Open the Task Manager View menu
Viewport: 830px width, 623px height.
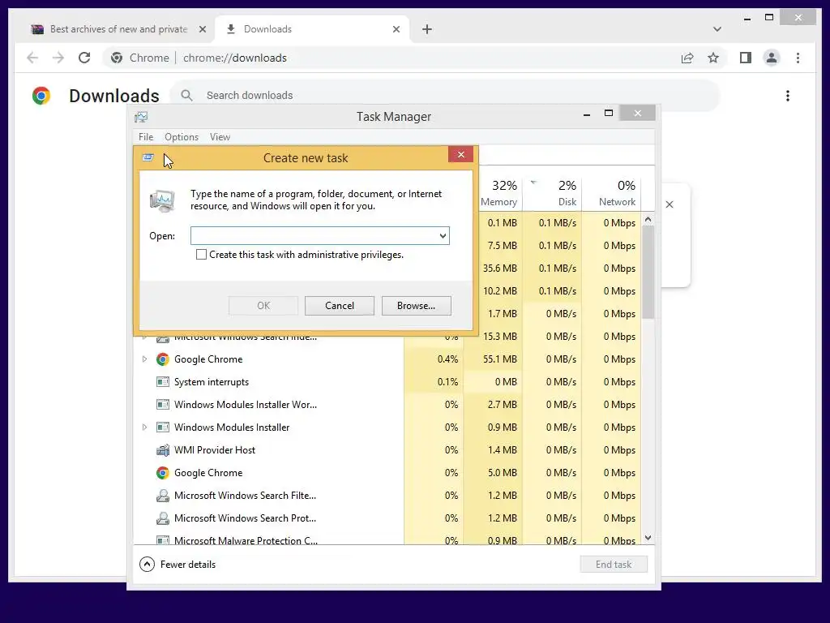pyautogui.click(x=220, y=136)
